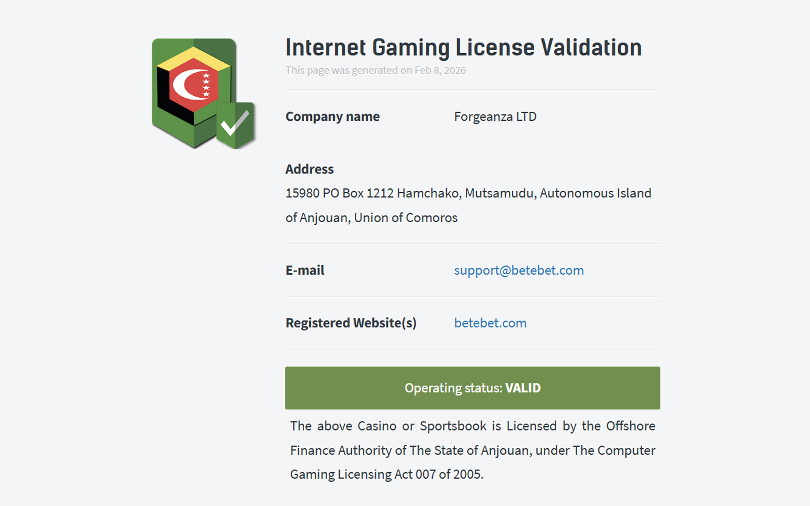This screenshot has height=506, width=810.
Task: Click the Company name label
Action: click(x=332, y=116)
